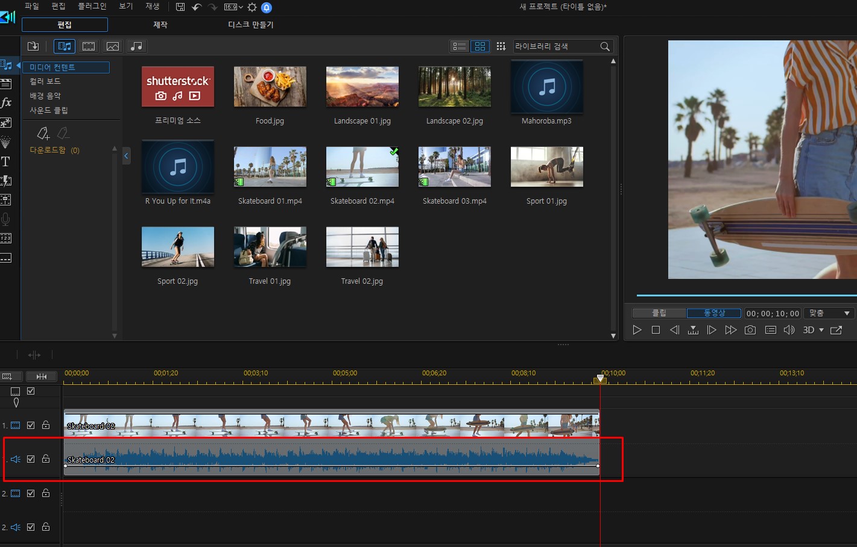The image size is (857, 547).
Task: Filter library to show only audio files
Action: (137, 46)
